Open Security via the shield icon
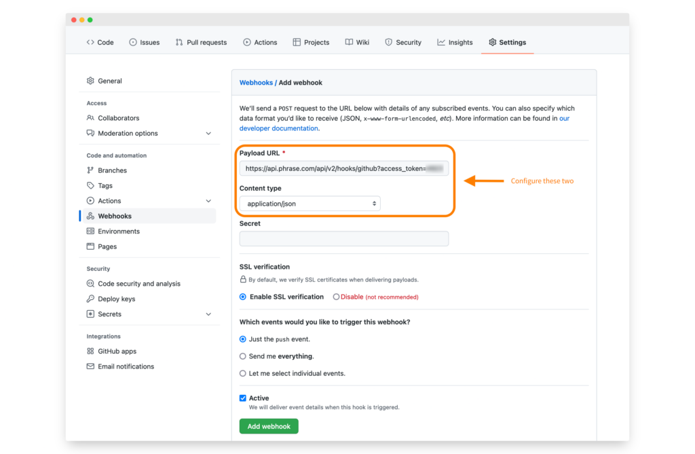 pos(388,42)
